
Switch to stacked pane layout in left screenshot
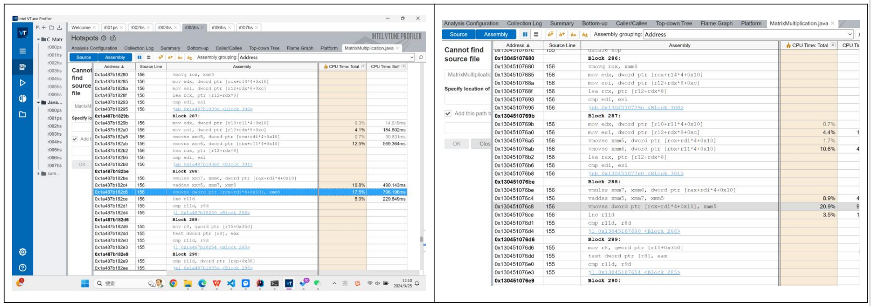149,58
